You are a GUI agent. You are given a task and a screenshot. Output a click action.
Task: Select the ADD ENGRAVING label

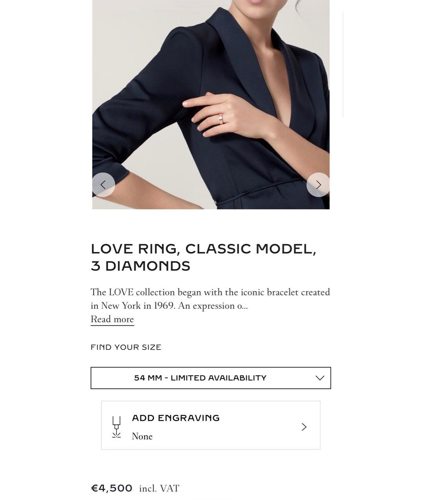click(x=176, y=418)
